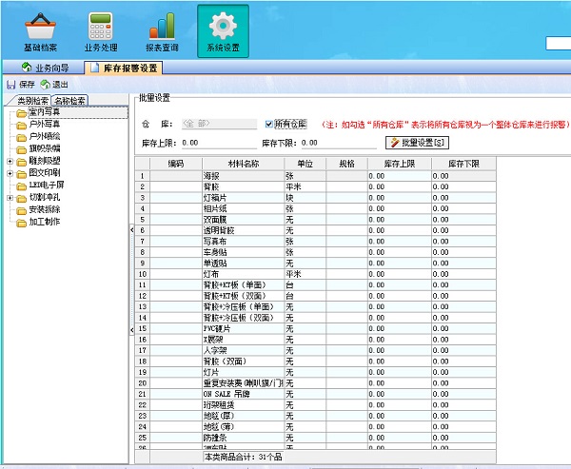
Task: Expand the 图文印刷 tree node
Action: click(10, 173)
